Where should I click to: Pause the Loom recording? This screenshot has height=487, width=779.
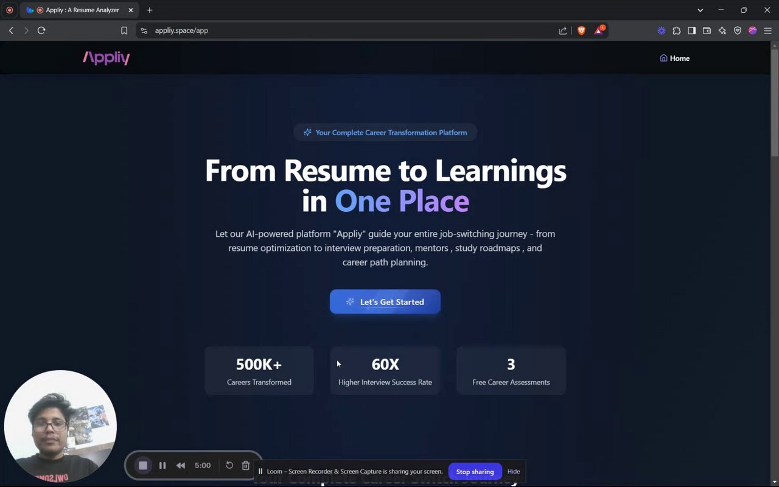pos(162,465)
